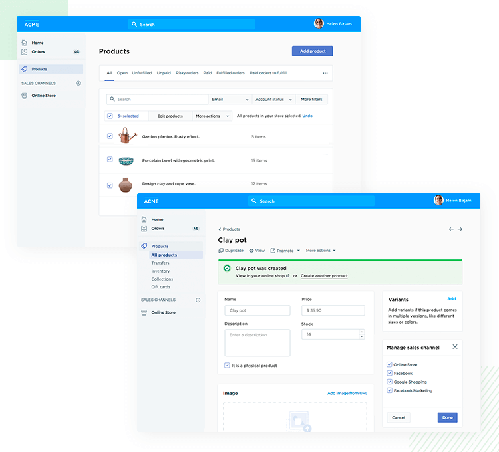
Task: Close the Manage sales channel panel
Action: click(455, 347)
